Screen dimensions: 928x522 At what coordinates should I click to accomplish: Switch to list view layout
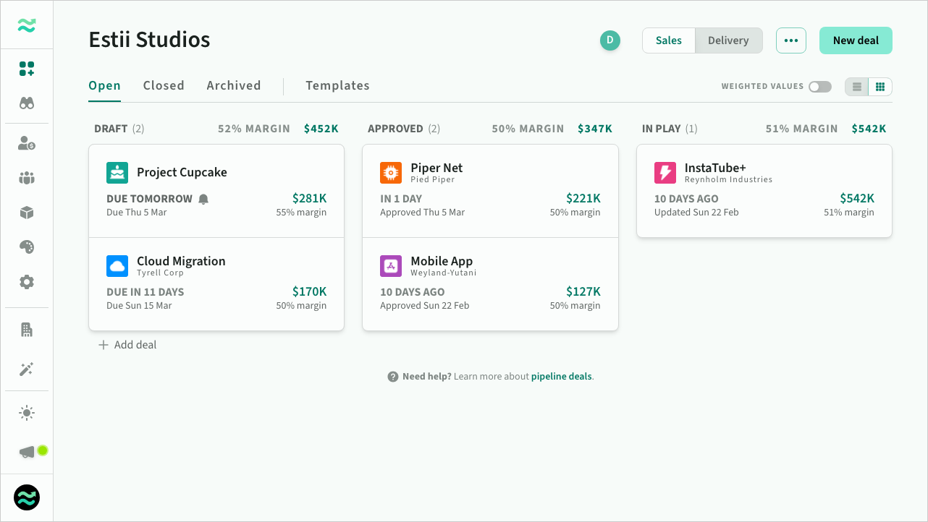(x=857, y=87)
